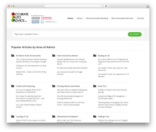This screenshot has height=132, width=156.
Task: Open the Contact page
Action: tap(140, 18)
